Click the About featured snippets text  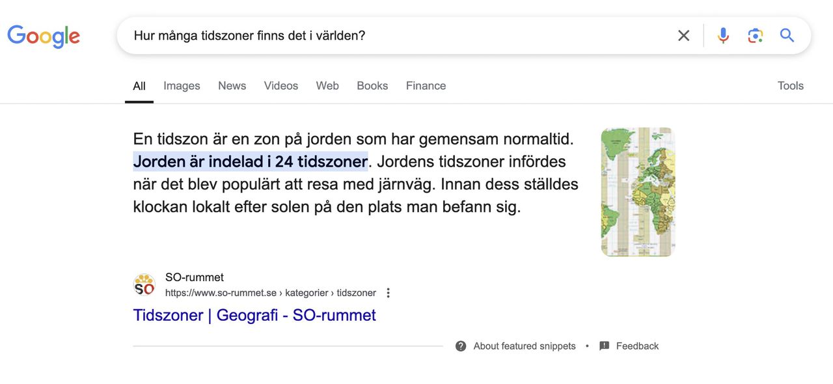(525, 346)
